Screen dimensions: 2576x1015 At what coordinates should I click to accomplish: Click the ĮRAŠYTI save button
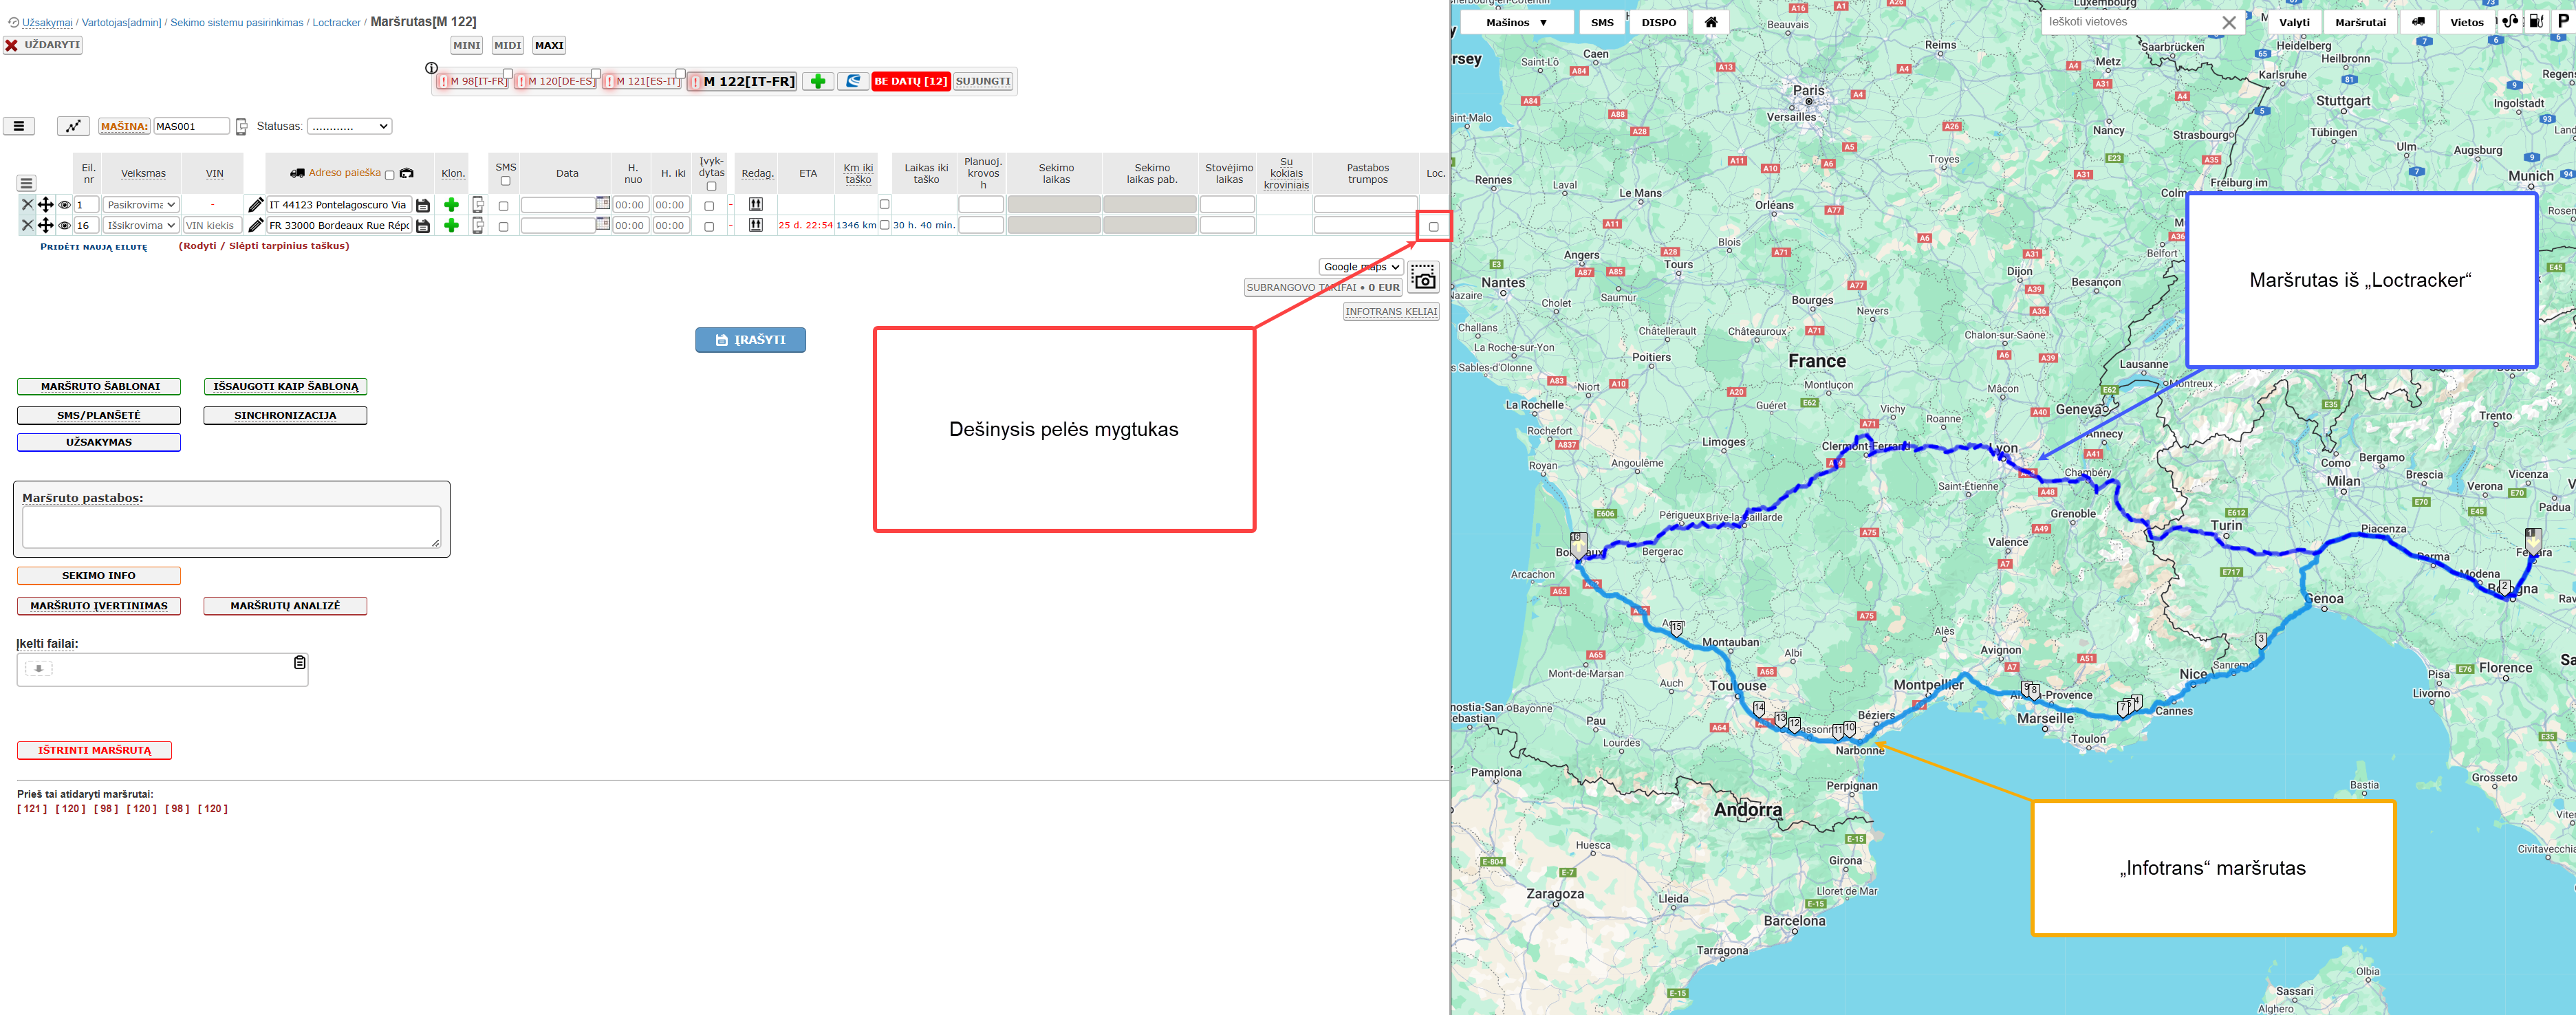pyautogui.click(x=750, y=340)
